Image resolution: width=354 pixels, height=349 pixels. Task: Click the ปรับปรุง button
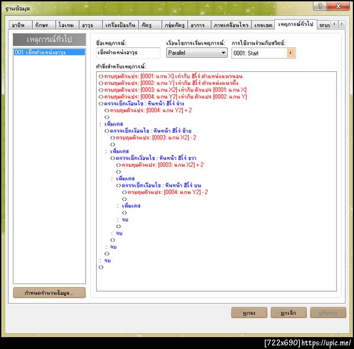[328, 312]
